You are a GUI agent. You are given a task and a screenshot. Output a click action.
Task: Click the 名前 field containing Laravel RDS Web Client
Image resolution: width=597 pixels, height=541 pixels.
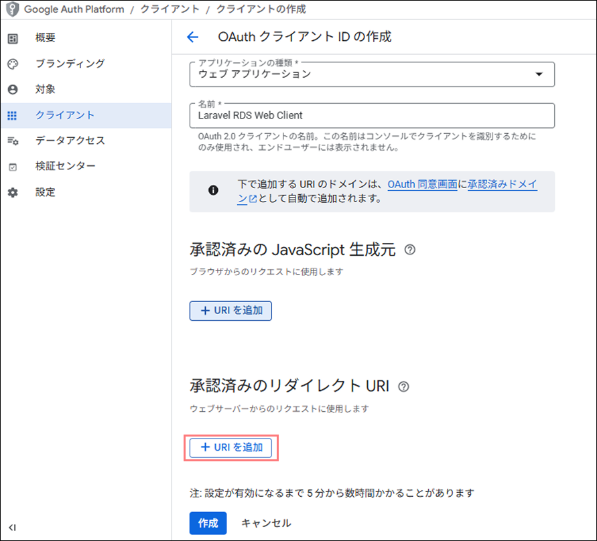(372, 115)
